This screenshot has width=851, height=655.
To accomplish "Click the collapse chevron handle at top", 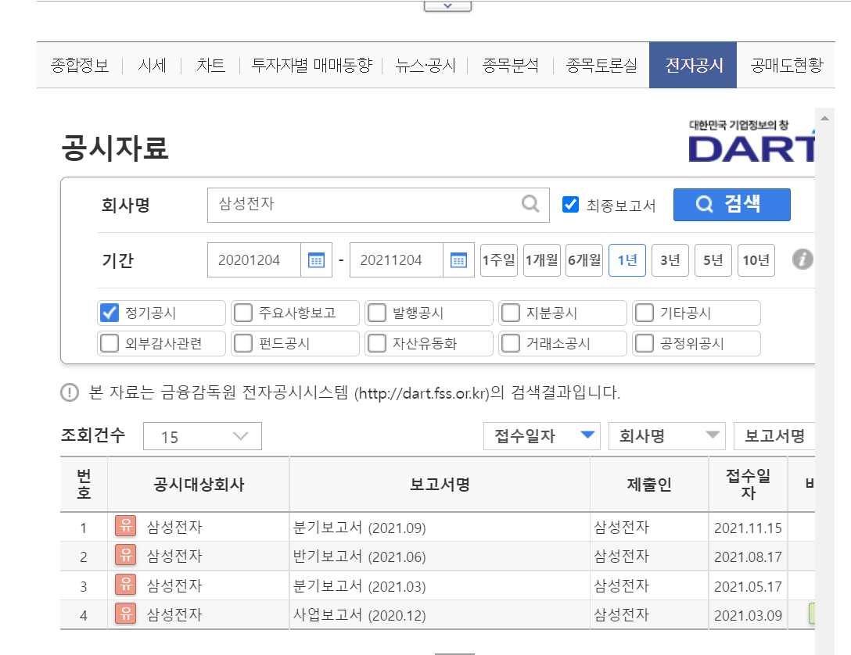I will click(447, 6).
